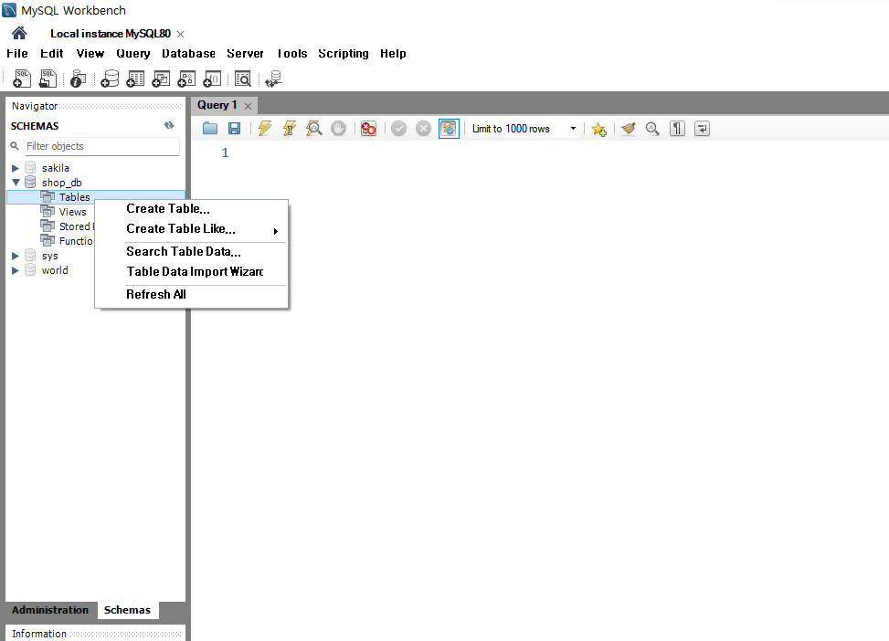
Task: Open the View menu
Action: [x=90, y=53]
